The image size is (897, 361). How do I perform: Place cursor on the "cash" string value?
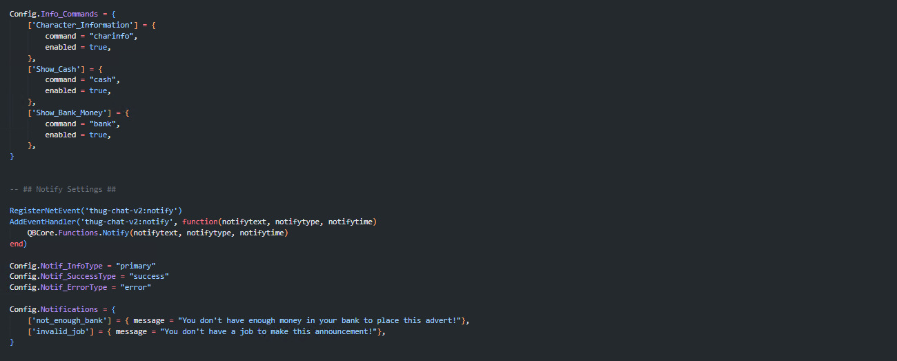105,80
